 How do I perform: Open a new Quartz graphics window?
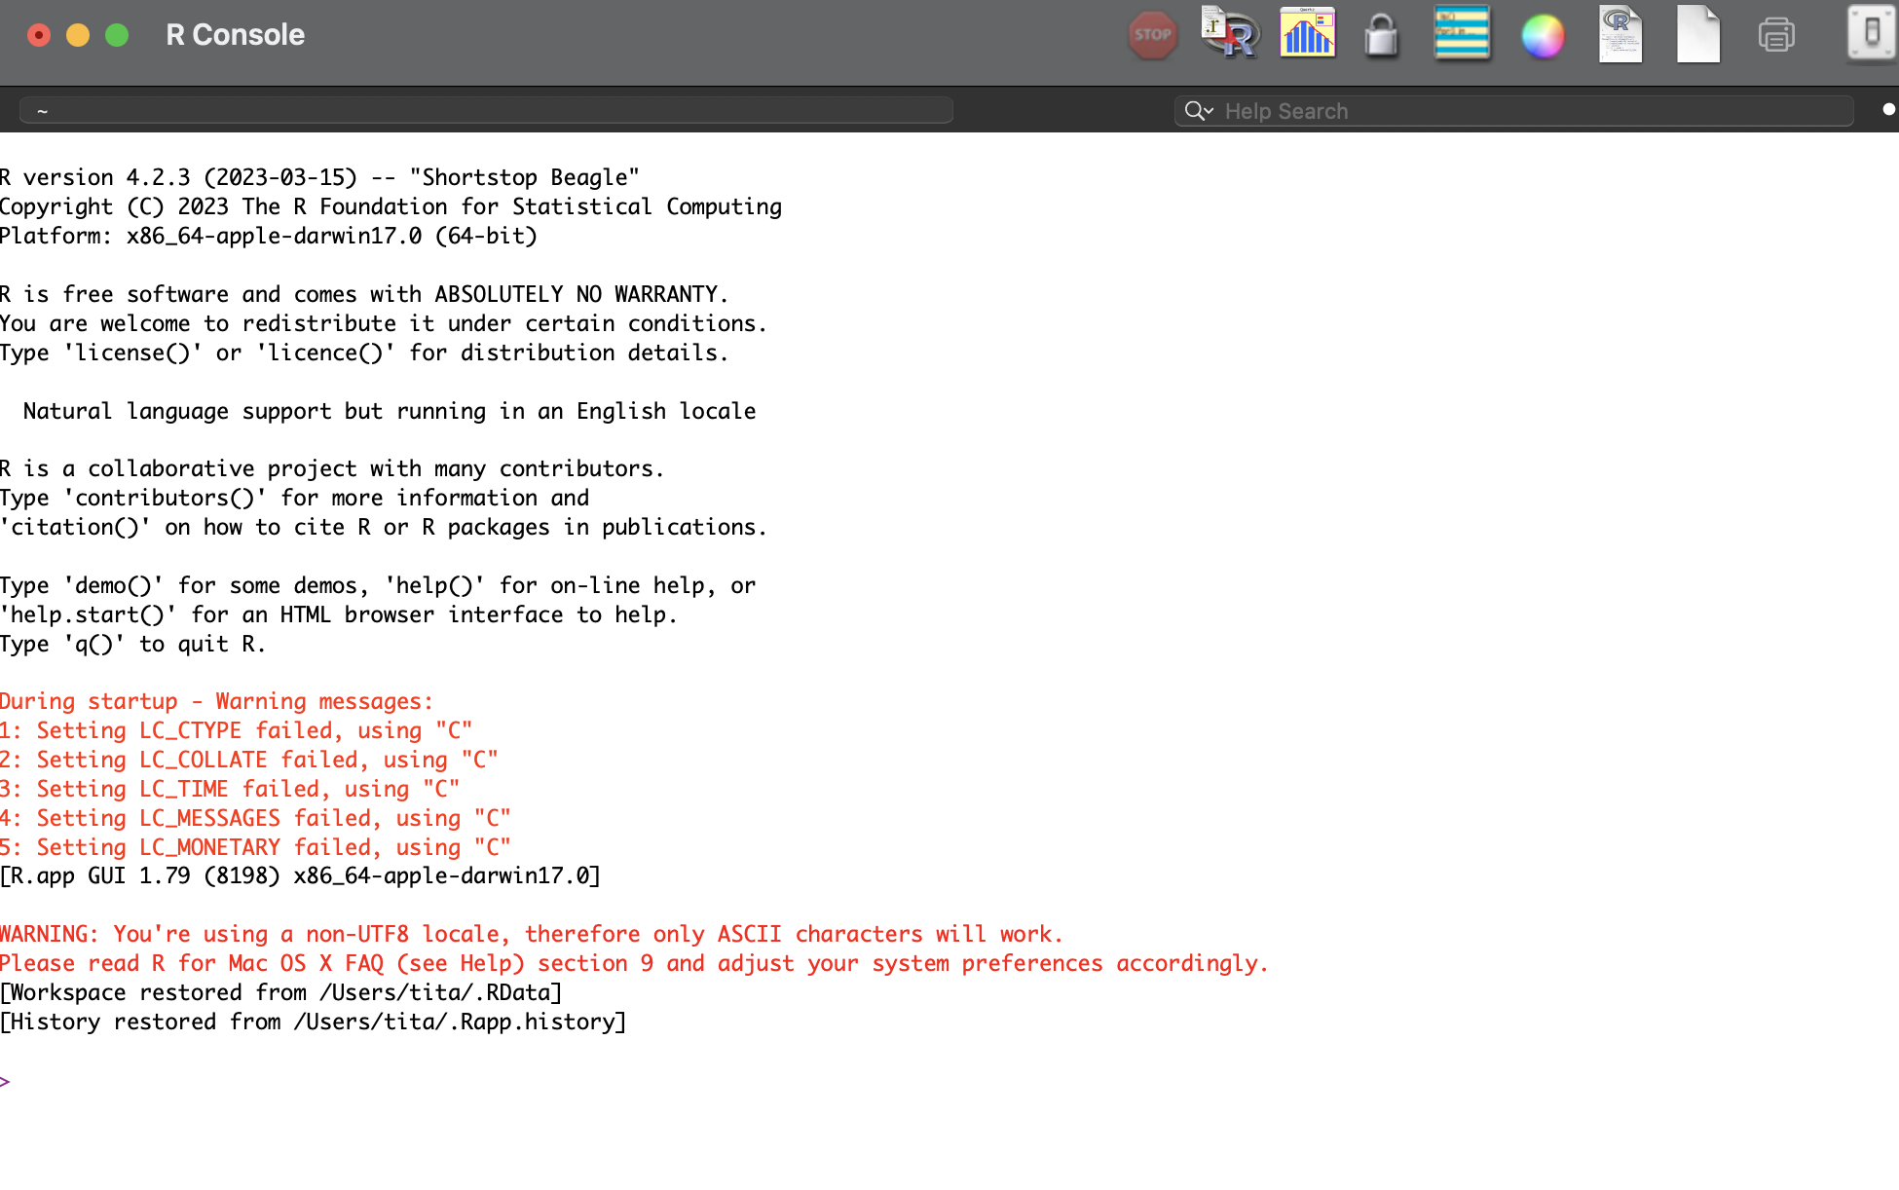click(x=1307, y=35)
